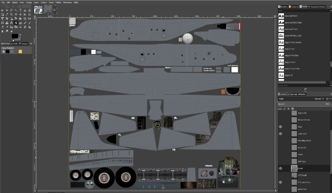332x193 pixels.
Task: Open the Filters menu
Action: 58,2
